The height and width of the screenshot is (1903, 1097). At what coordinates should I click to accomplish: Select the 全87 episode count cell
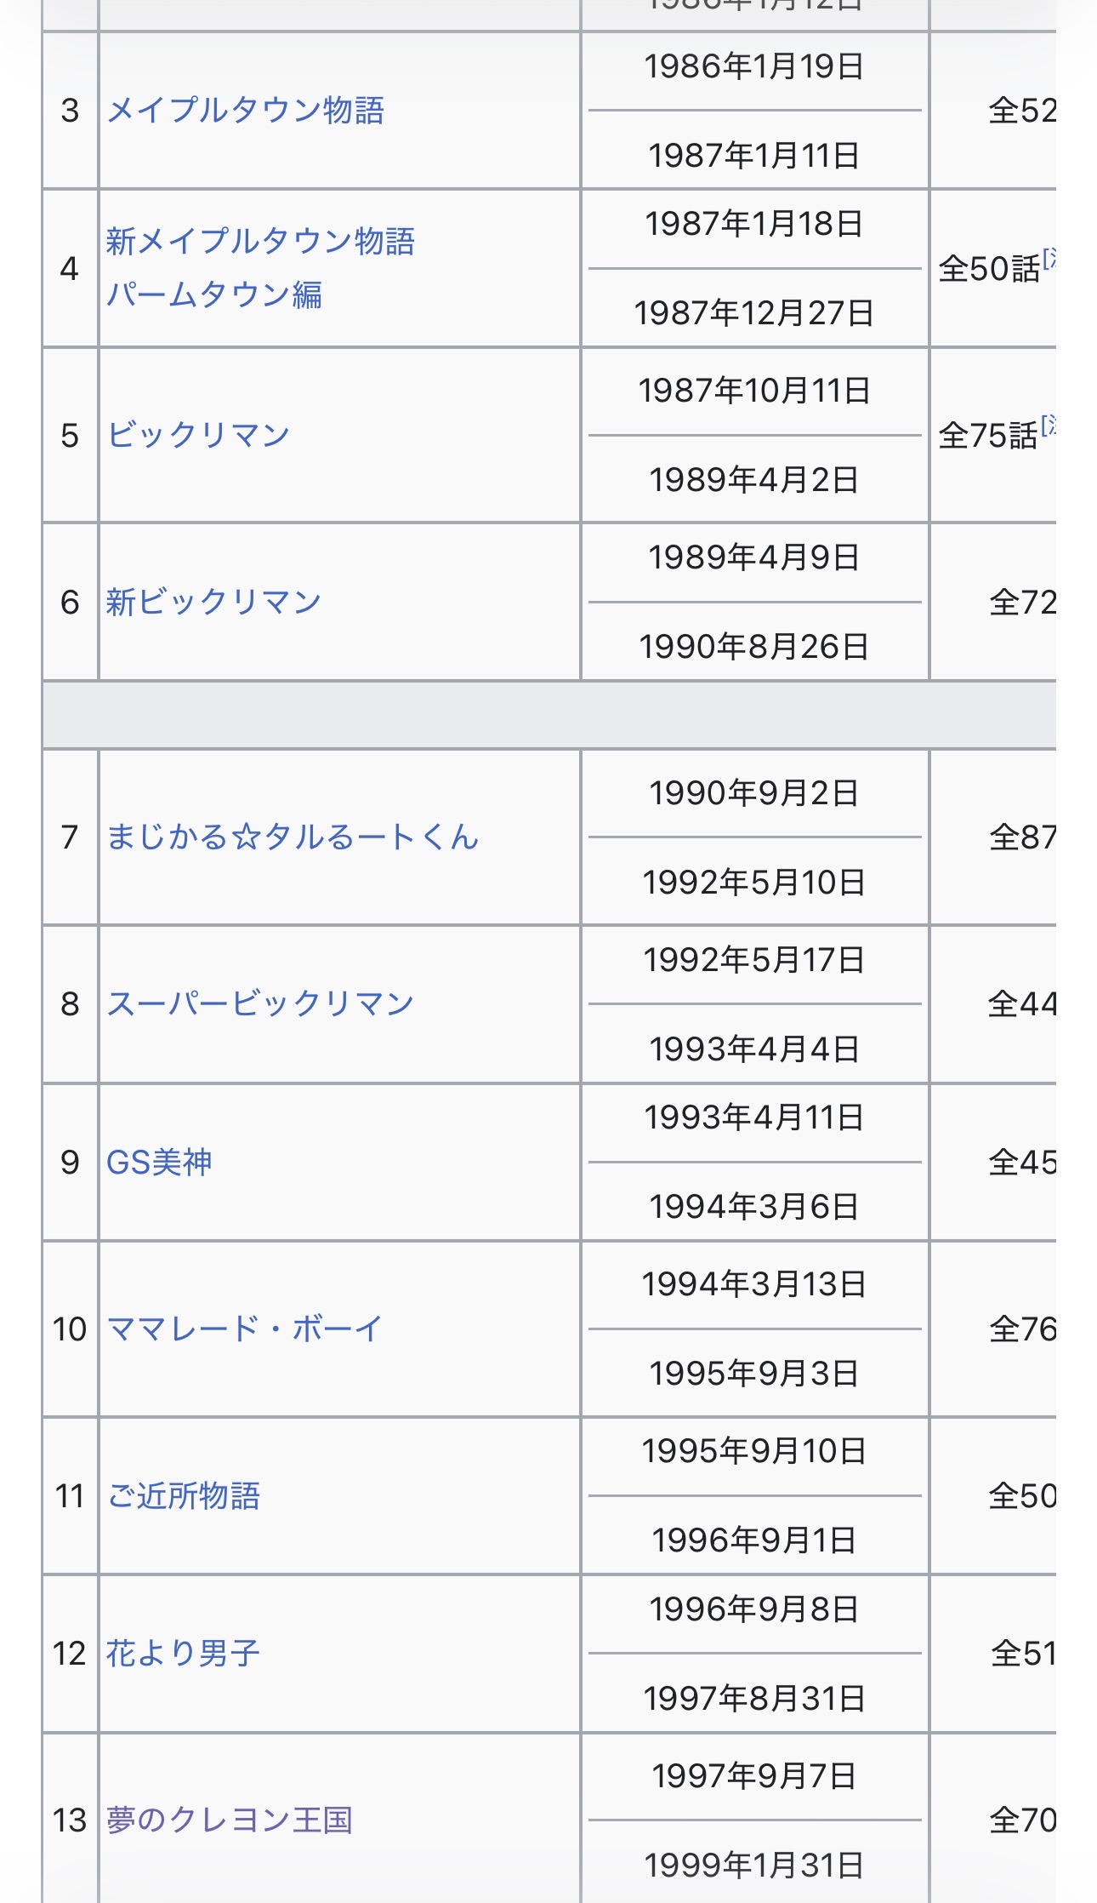(x=1021, y=837)
